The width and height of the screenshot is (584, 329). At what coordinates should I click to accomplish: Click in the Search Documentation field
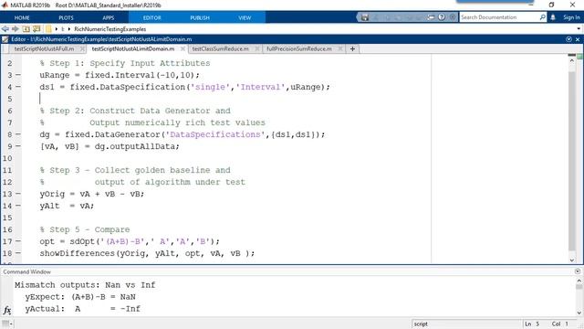tap(499, 17)
